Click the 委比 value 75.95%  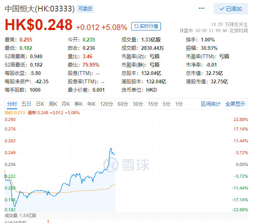click(x=91, y=65)
